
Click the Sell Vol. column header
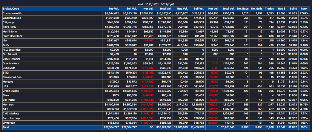[199, 9]
